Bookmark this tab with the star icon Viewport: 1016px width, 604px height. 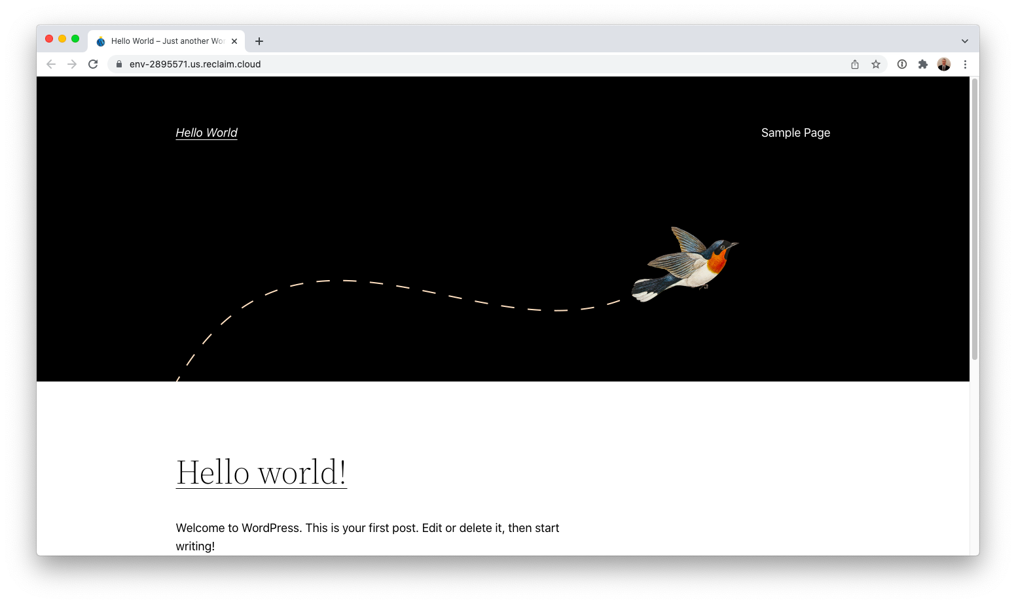(x=876, y=64)
